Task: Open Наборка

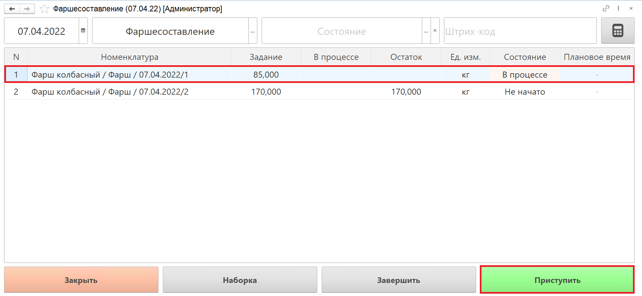Action: pos(240,280)
